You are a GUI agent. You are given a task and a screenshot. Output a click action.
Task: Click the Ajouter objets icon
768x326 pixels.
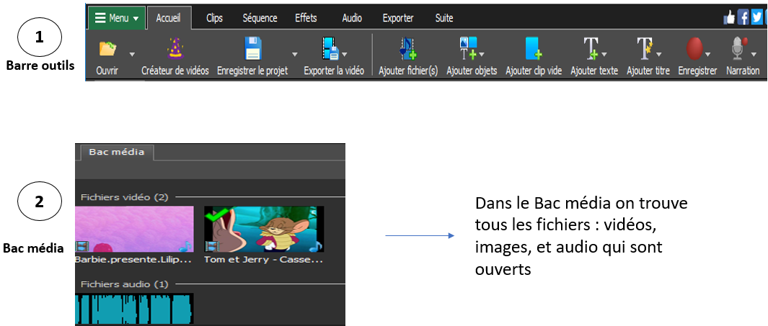pyautogui.click(x=468, y=49)
